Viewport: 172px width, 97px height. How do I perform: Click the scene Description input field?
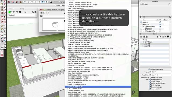coord(160,75)
